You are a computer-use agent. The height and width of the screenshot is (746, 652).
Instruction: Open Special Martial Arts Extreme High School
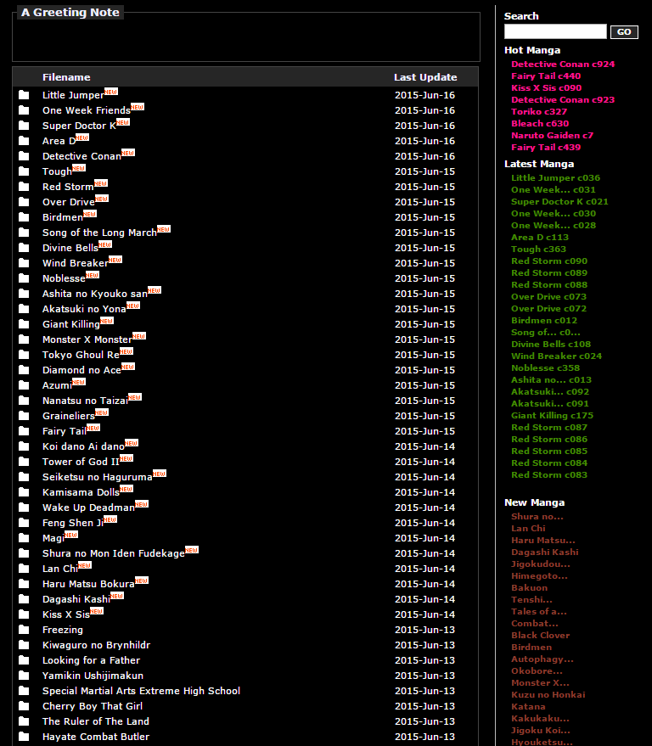tap(141, 691)
